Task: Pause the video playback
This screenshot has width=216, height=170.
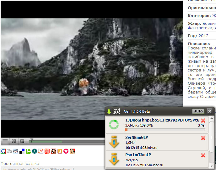Action: [x=13, y=141]
